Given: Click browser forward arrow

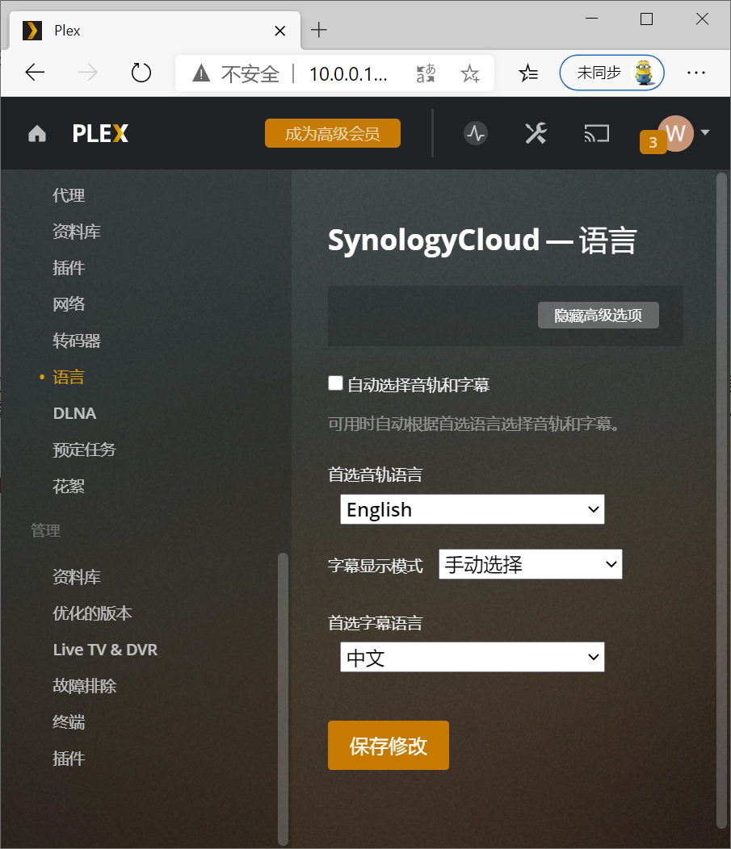Looking at the screenshot, I should pos(87,73).
